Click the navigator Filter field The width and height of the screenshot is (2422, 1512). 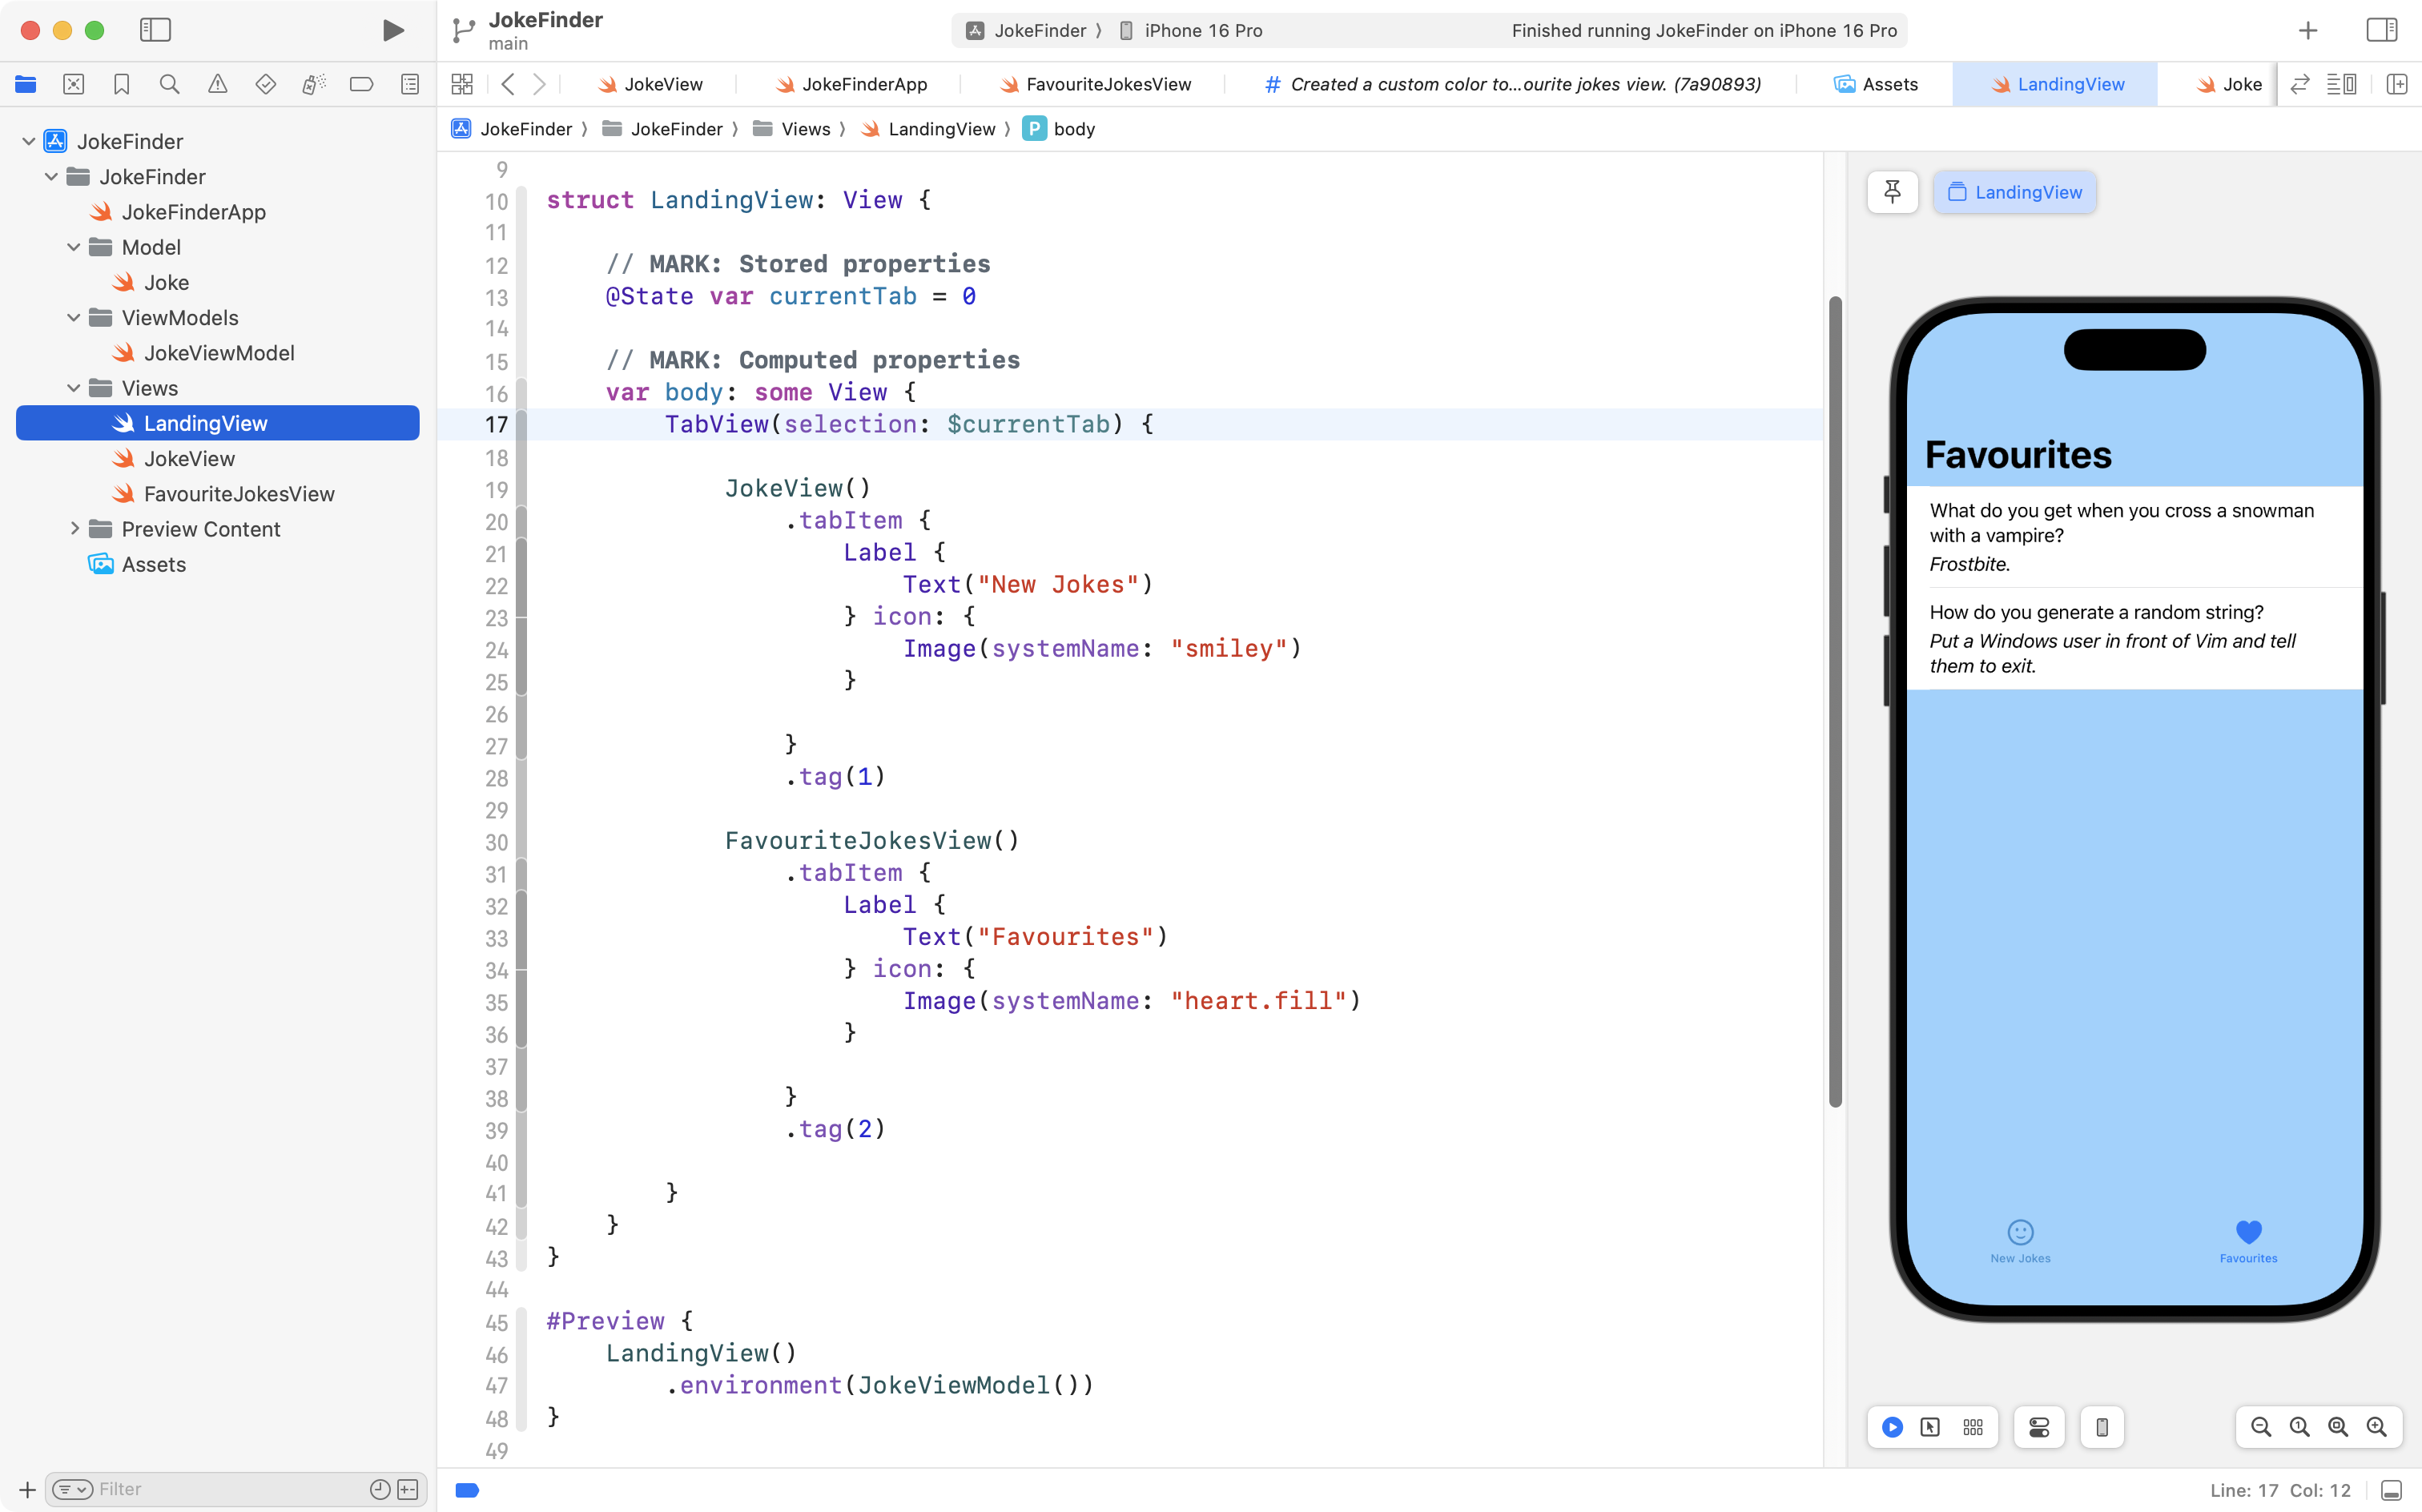(230, 1489)
